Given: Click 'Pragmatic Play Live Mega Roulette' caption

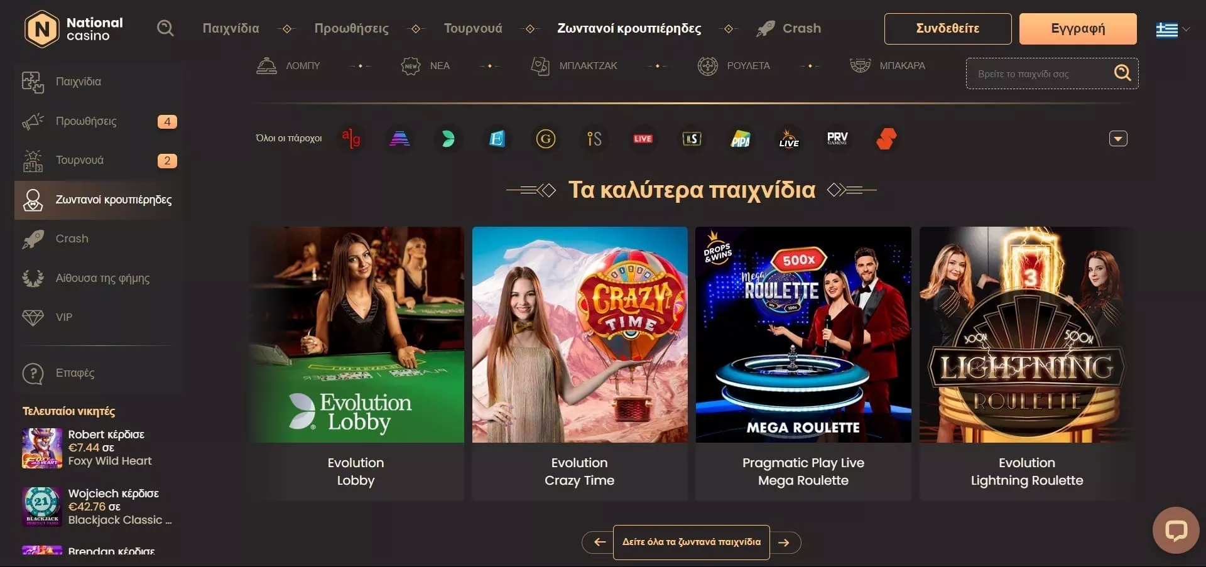Looking at the screenshot, I should (803, 472).
